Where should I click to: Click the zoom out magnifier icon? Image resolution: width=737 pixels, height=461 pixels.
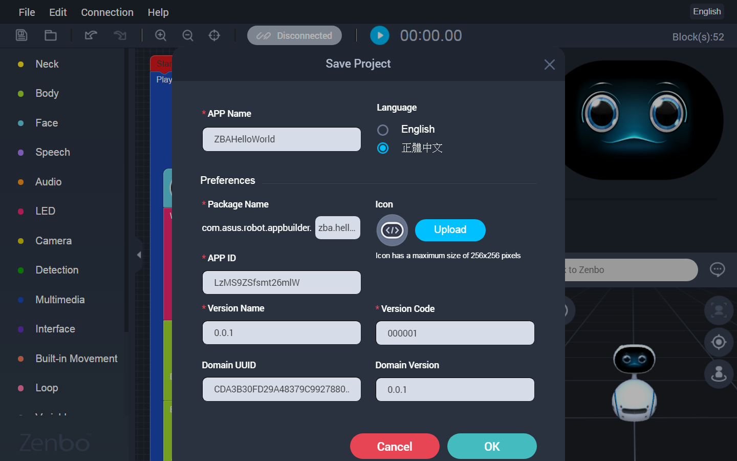click(x=188, y=35)
